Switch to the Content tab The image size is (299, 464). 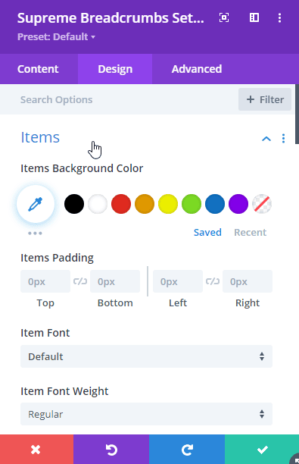pyautogui.click(x=38, y=69)
